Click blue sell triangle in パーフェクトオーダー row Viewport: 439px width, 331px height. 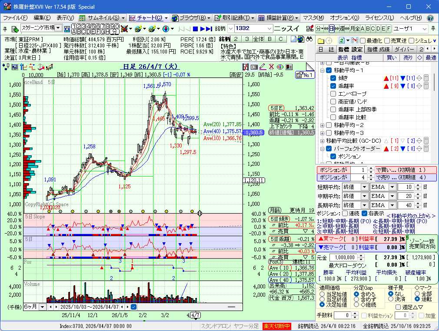[x=403, y=149]
